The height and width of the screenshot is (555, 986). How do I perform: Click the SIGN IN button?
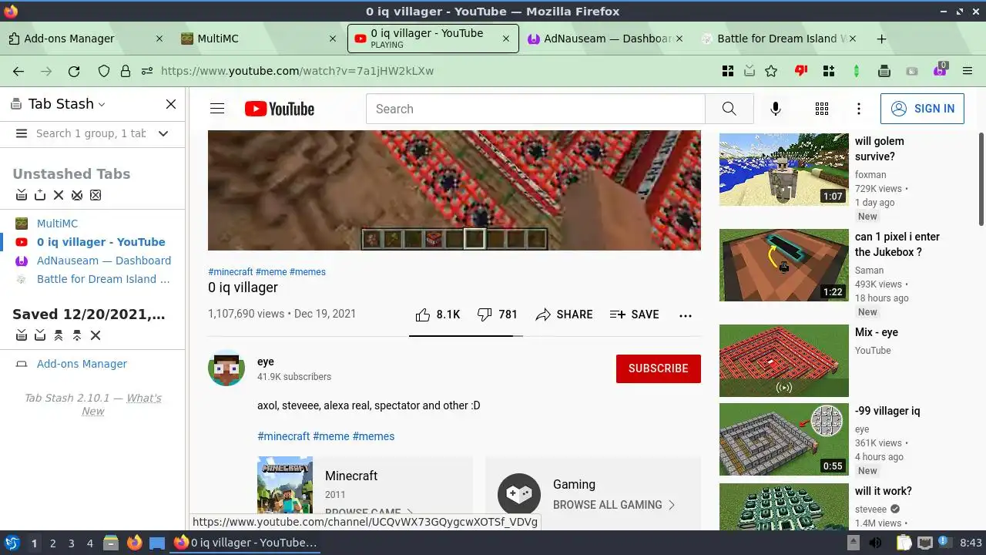(922, 109)
